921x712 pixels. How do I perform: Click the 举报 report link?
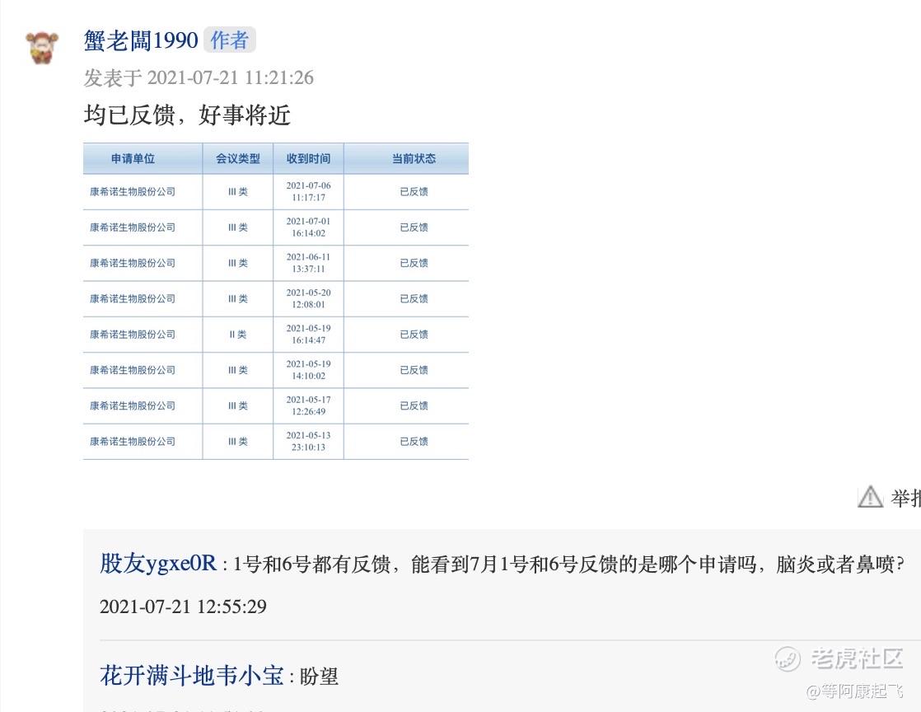(905, 499)
